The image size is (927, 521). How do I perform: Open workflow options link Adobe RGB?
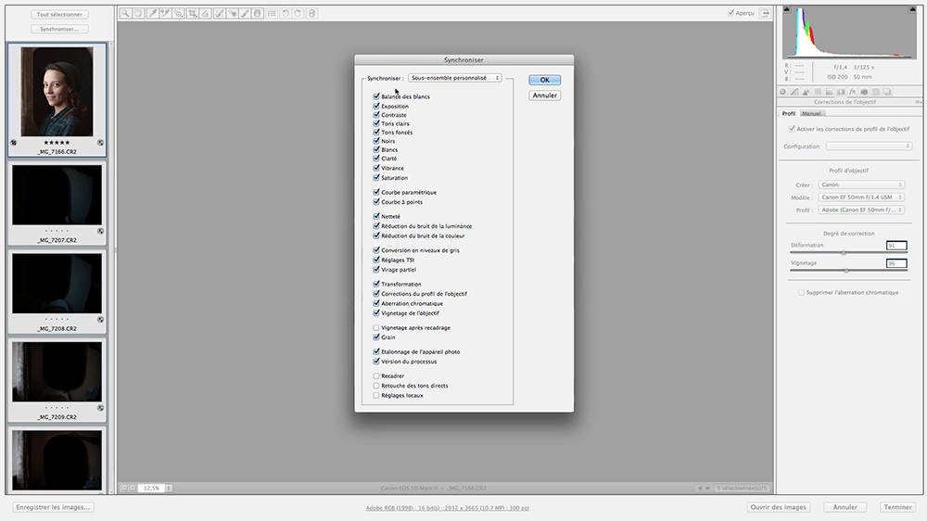pos(447,508)
